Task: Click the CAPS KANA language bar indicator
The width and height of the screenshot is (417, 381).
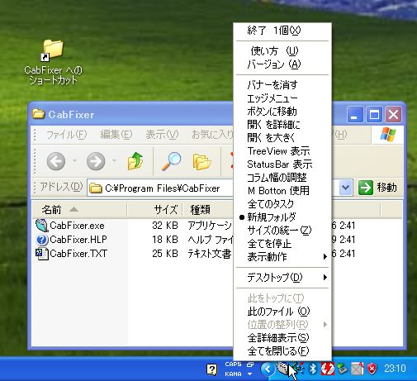Action: point(233,369)
